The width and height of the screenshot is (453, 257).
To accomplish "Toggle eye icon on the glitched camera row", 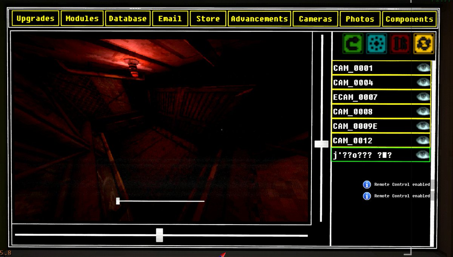I will pyautogui.click(x=423, y=155).
